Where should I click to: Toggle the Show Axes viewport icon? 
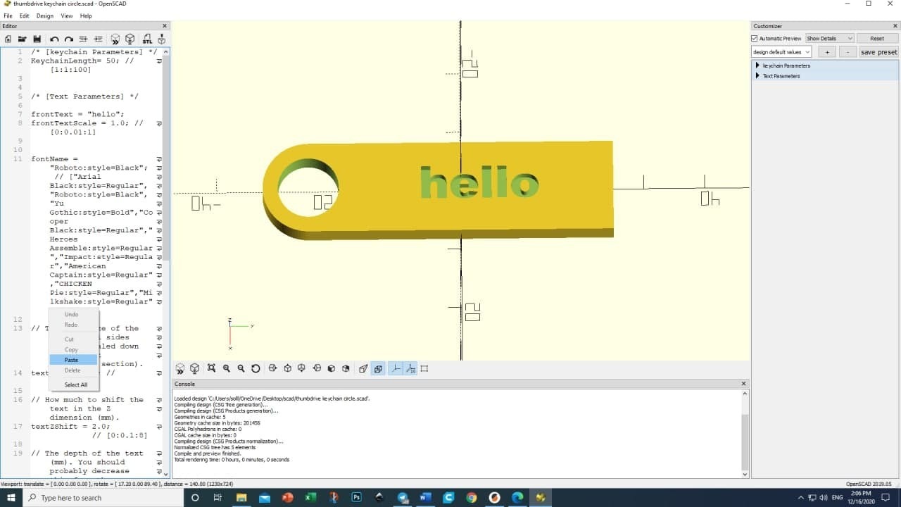[396, 368]
